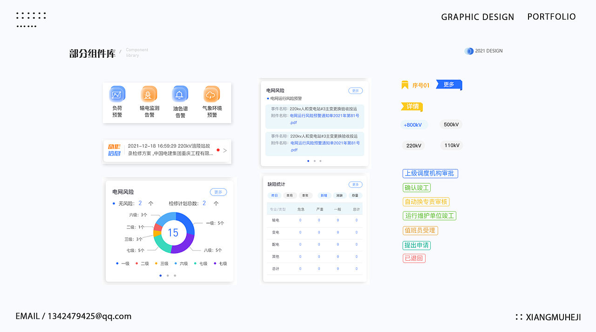
Task: Click the 值班员受理 orange tag
Action: pyautogui.click(x=420, y=230)
